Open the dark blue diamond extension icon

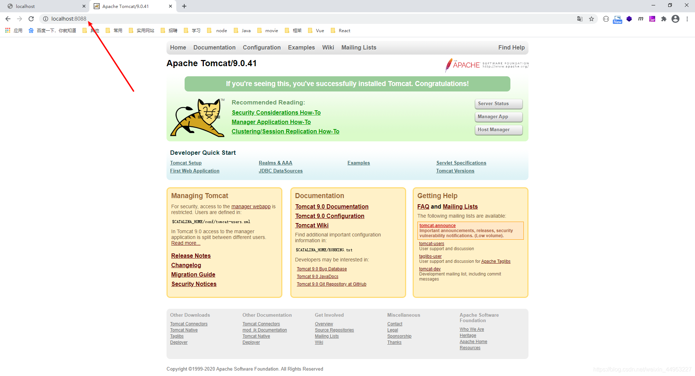click(629, 19)
